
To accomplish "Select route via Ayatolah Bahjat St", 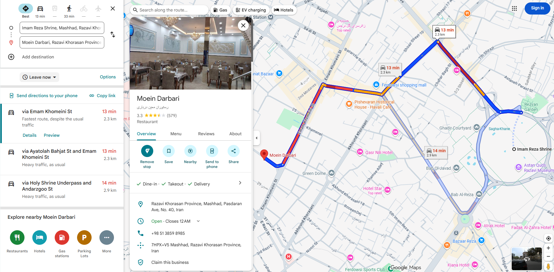I will click(x=62, y=159).
